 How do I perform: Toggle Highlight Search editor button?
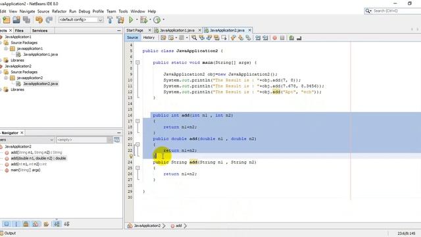pyautogui.click(x=216, y=38)
